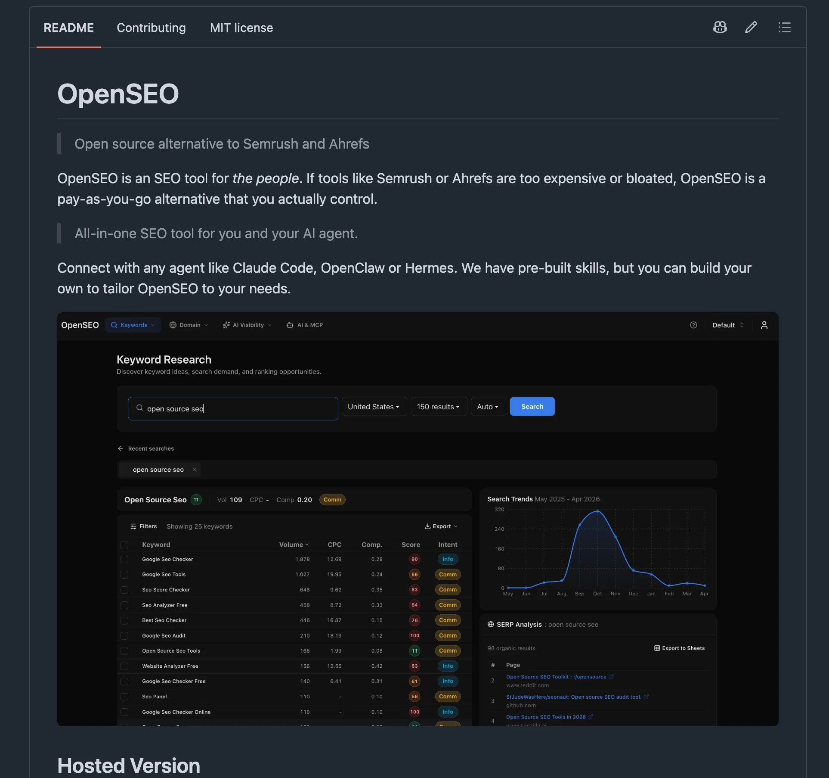This screenshot has height=778, width=829.
Task: Check the Seo Score Checker row checkbox
Action: pos(124,590)
